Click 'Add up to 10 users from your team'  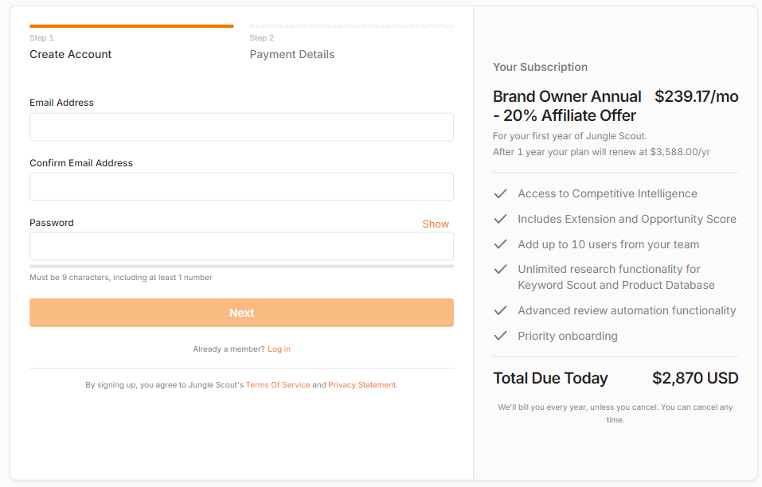[x=608, y=244]
